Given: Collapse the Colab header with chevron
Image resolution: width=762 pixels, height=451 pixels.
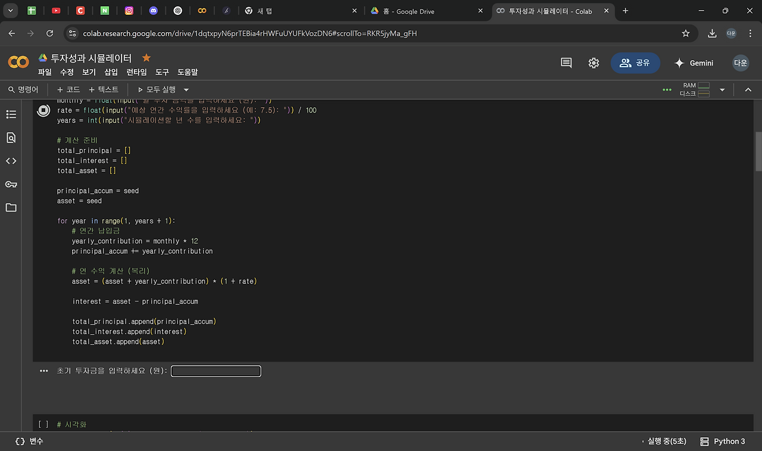Looking at the screenshot, I should coord(748,89).
